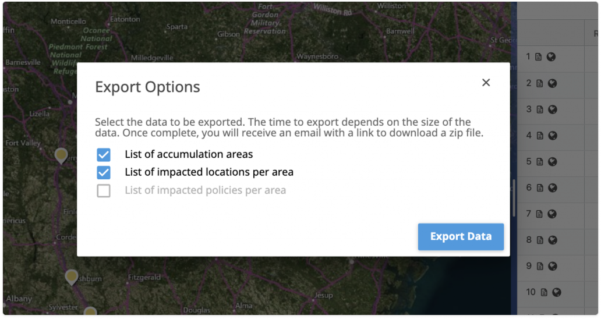601x319 pixels.
Task: Click globe icon for row 5
Action: 552,162
